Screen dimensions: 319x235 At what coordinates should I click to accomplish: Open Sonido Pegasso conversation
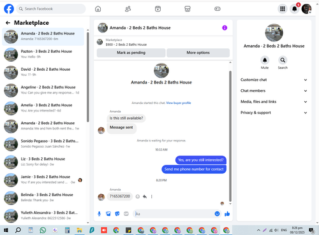click(x=43, y=144)
